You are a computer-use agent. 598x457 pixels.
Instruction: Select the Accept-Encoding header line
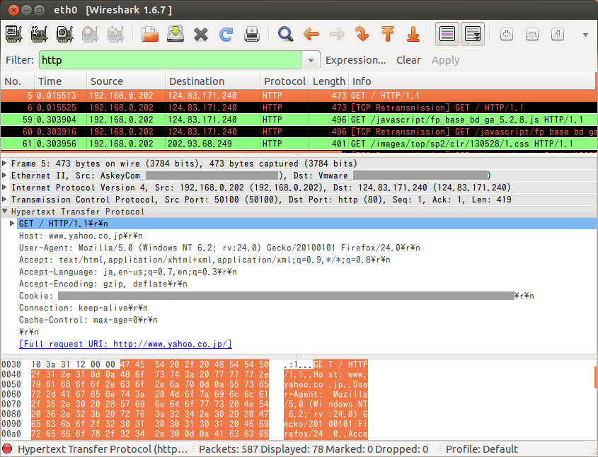tap(103, 284)
